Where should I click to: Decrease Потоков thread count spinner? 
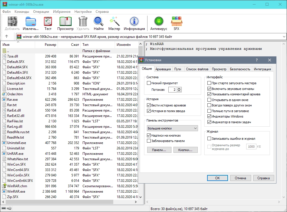(179, 91)
